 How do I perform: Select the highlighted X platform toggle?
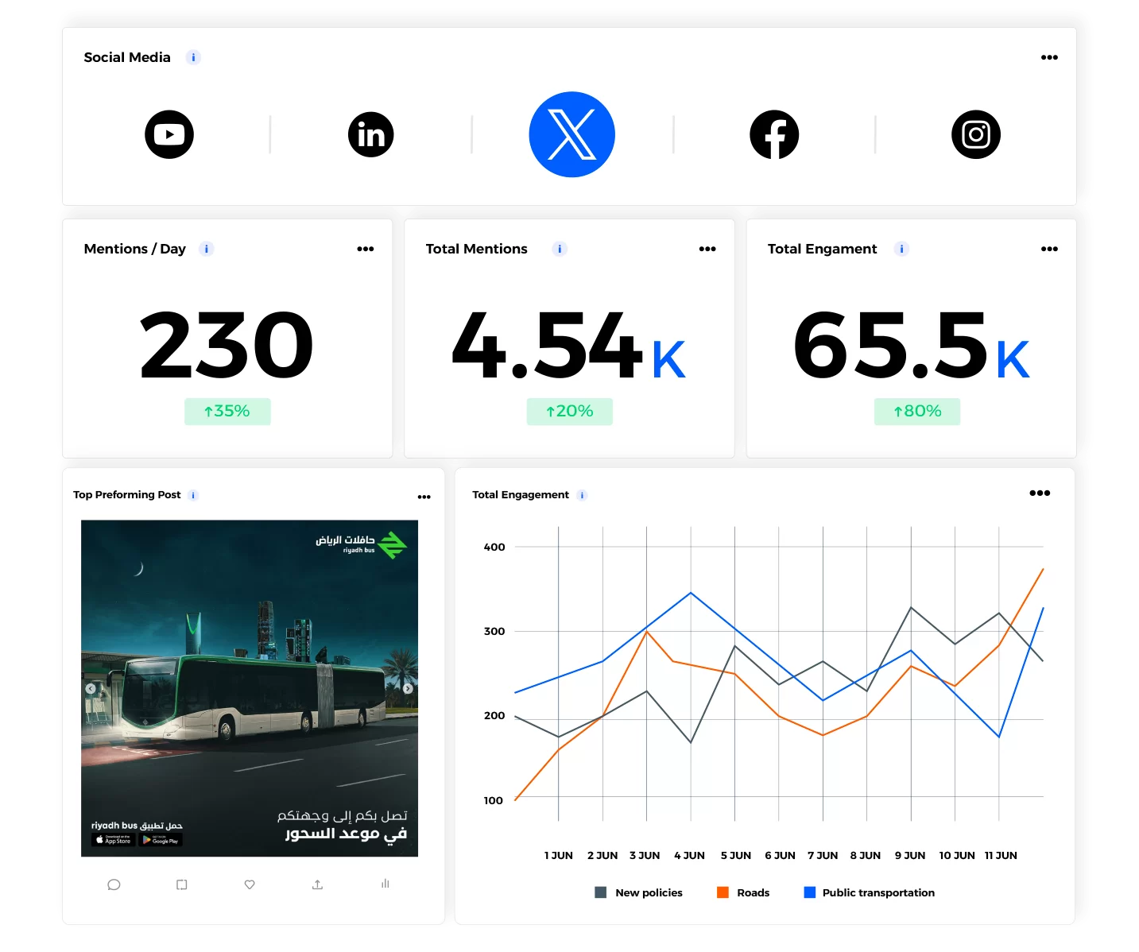pos(571,134)
